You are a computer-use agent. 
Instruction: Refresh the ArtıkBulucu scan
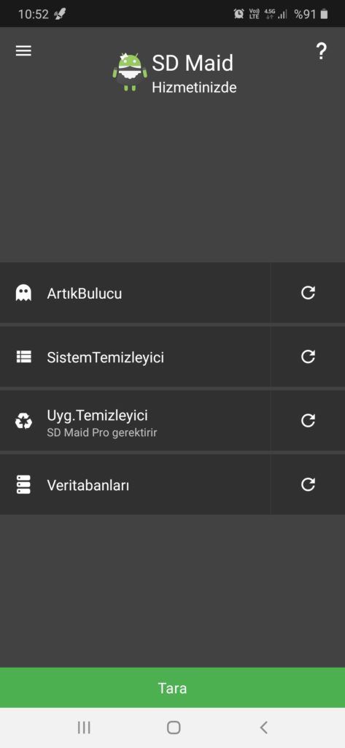click(x=308, y=292)
